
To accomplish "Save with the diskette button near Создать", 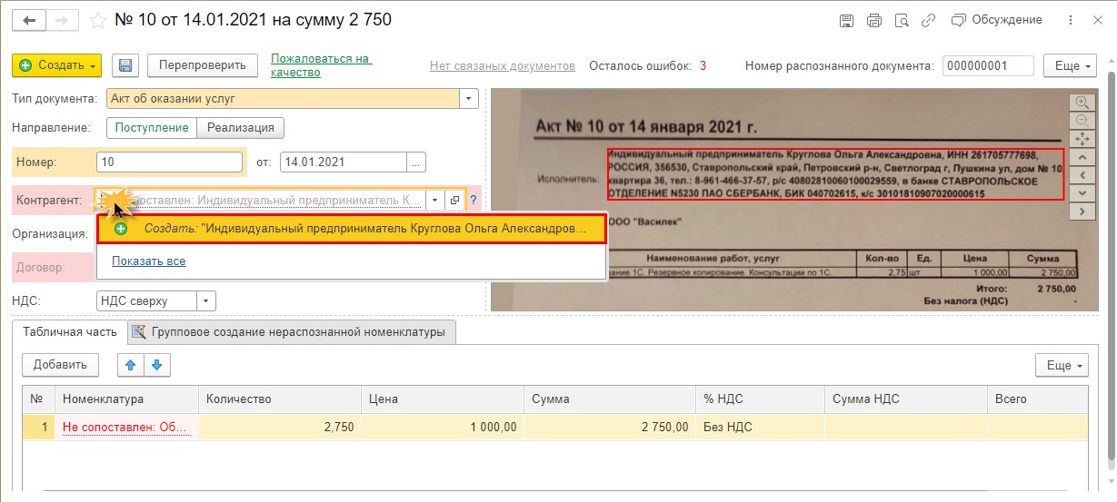I will (125, 65).
